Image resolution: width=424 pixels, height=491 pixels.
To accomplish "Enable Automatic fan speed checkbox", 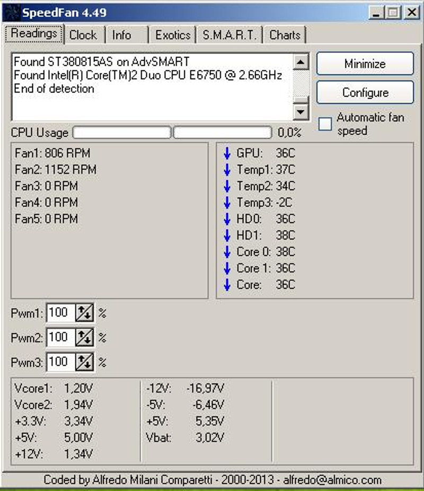I will point(325,124).
